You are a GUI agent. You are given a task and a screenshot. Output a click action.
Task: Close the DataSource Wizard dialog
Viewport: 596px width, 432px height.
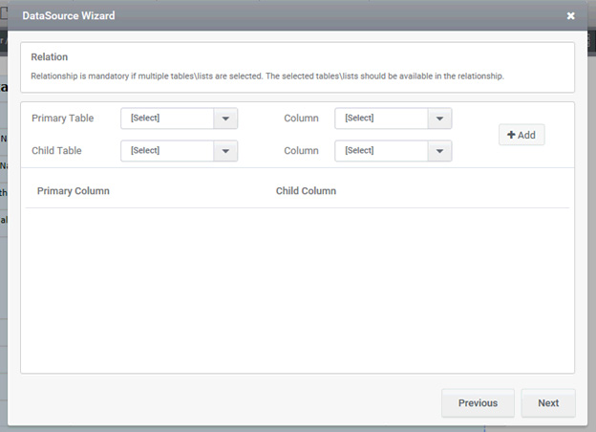coord(570,16)
